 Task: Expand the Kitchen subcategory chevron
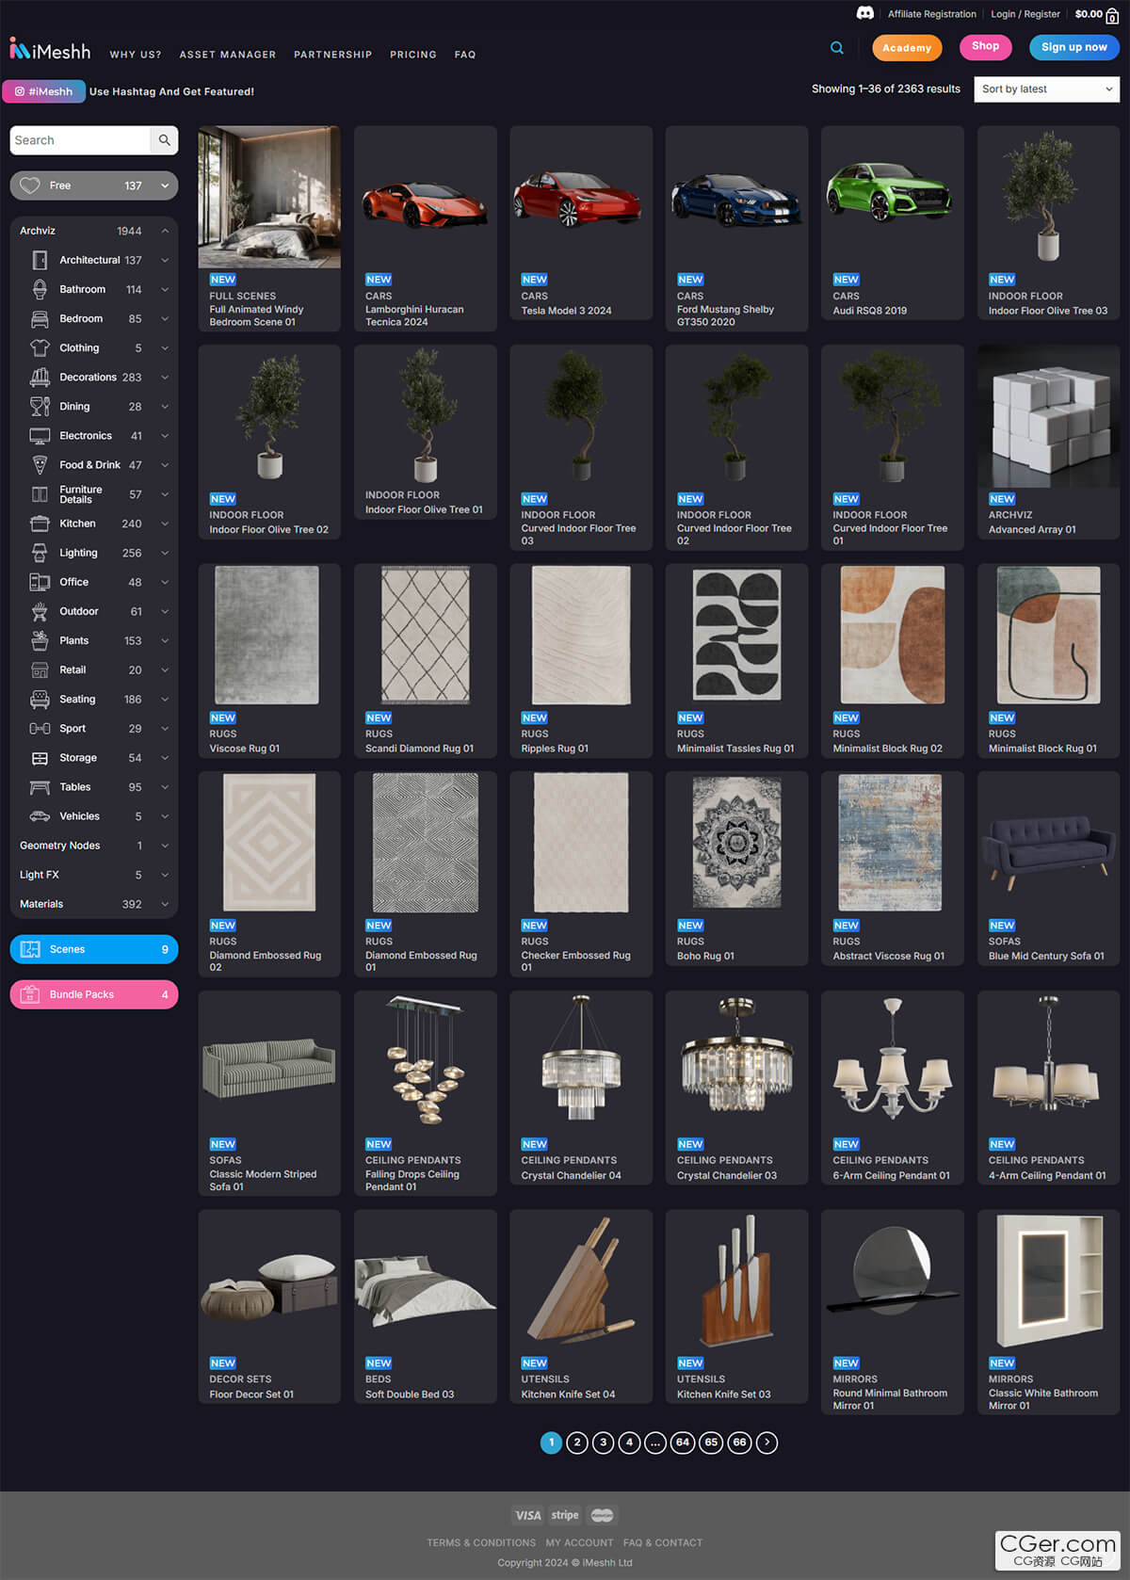pos(165,524)
